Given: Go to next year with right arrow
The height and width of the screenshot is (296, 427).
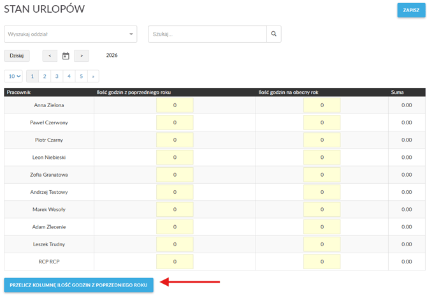Looking at the screenshot, I should [x=82, y=56].
